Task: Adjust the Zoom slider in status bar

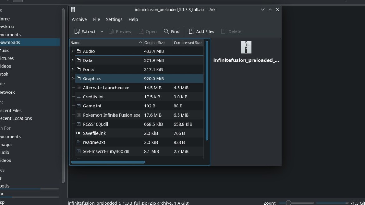Action: click(289, 203)
